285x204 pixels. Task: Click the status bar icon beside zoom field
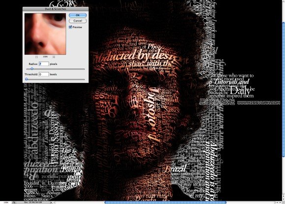[14, 203]
